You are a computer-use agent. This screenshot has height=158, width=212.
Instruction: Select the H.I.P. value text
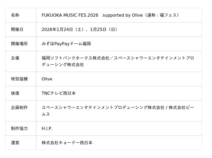(47, 128)
